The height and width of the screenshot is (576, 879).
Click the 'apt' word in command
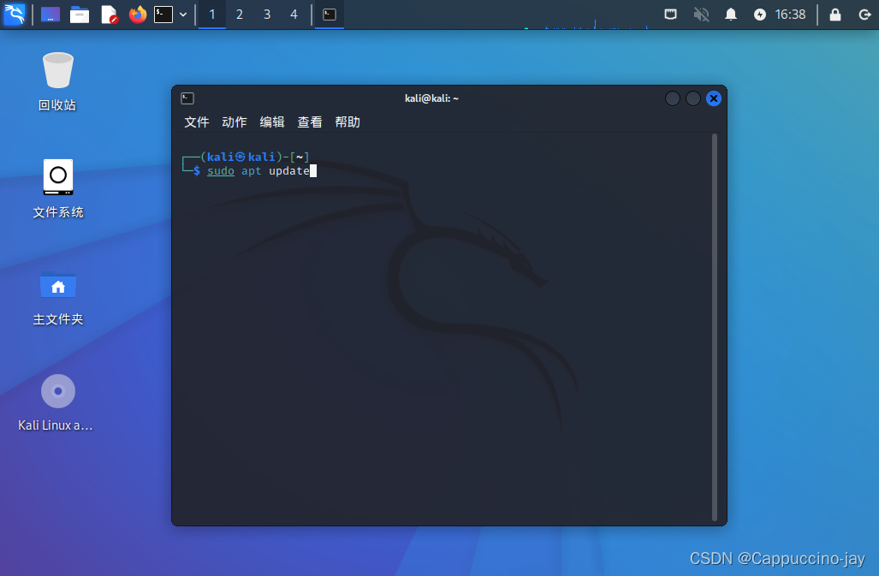[x=251, y=171]
